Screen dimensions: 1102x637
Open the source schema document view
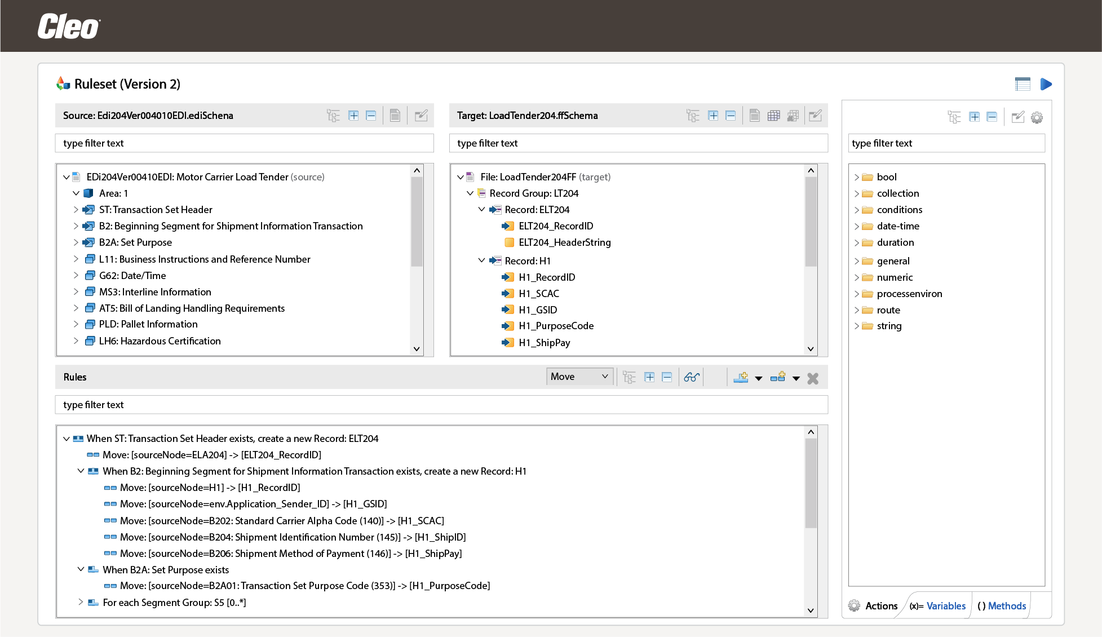tap(395, 115)
